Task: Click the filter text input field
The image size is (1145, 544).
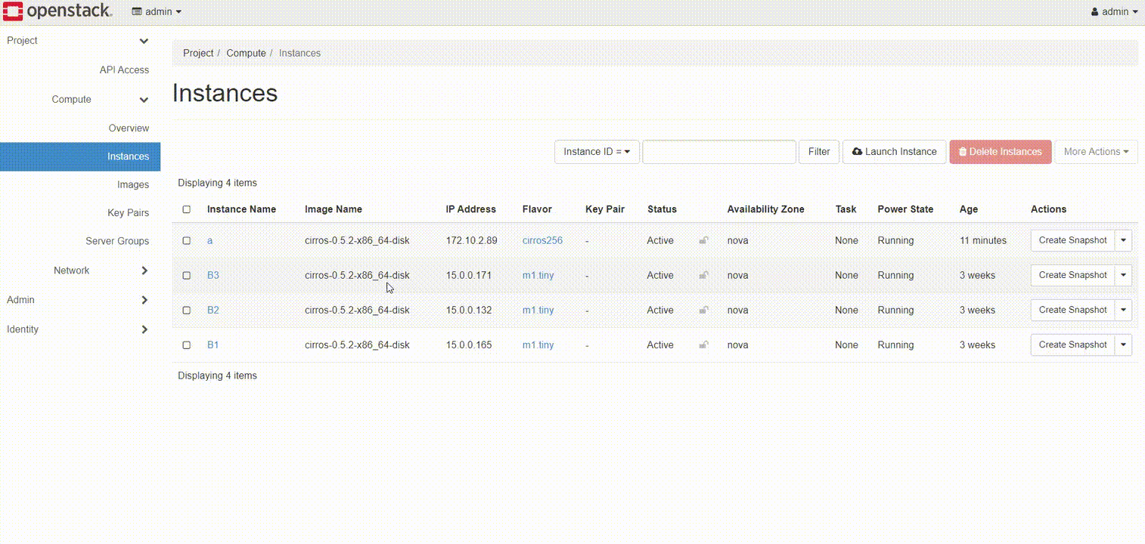Action: pyautogui.click(x=718, y=152)
